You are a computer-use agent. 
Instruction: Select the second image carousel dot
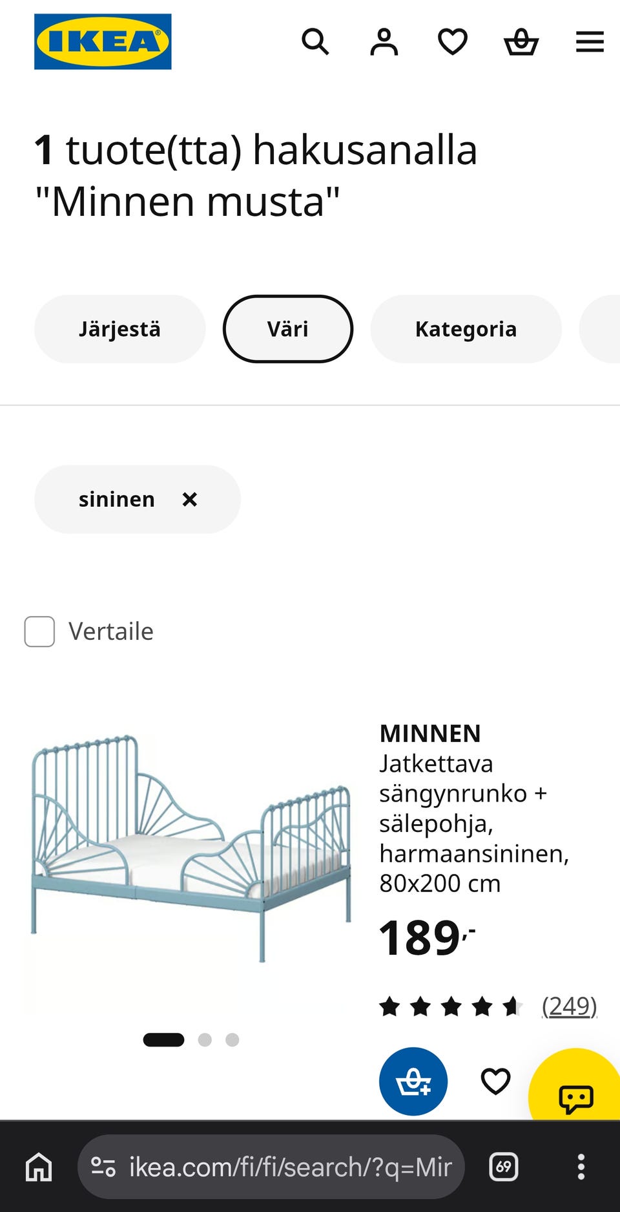tap(205, 1040)
